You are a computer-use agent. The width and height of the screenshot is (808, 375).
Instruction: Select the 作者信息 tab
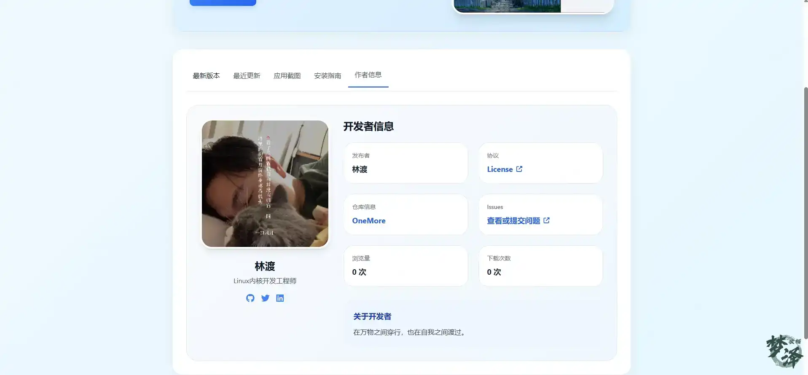368,75
